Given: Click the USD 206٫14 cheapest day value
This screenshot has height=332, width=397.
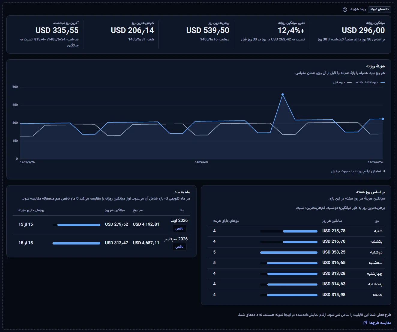Looking at the screenshot, I should click(x=132, y=30).
